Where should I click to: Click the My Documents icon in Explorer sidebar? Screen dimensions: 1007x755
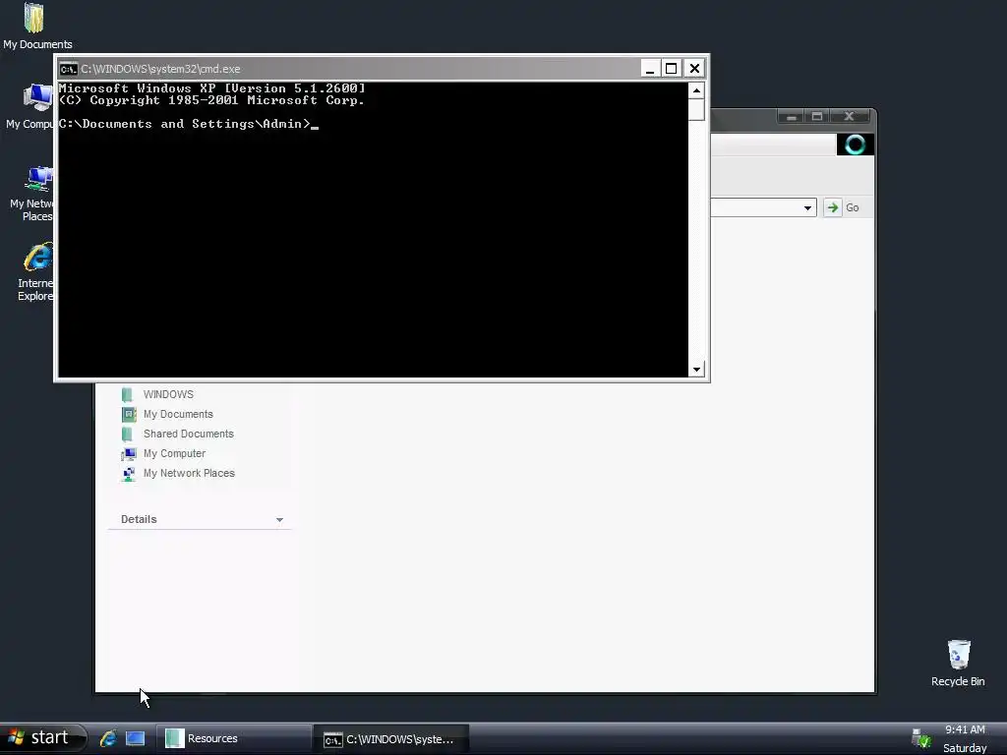click(x=129, y=414)
